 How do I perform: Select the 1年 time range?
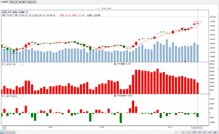coord(205,132)
